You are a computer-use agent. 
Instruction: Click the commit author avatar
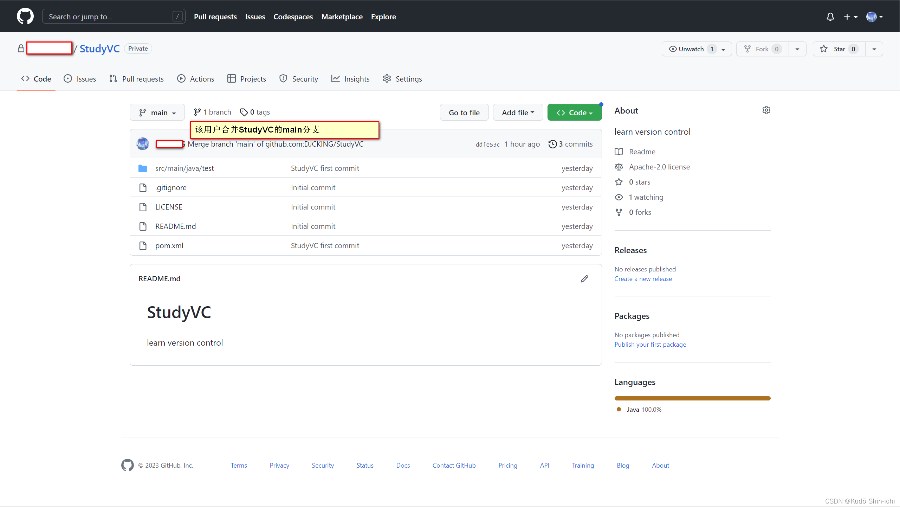143,144
